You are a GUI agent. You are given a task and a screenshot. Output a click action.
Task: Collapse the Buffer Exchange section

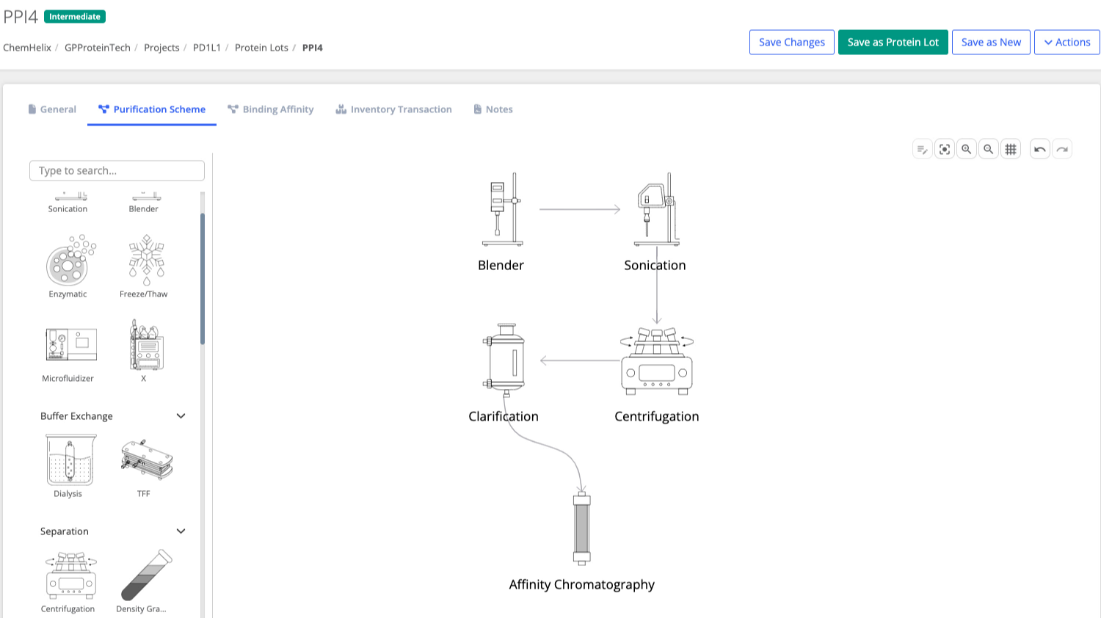point(181,415)
